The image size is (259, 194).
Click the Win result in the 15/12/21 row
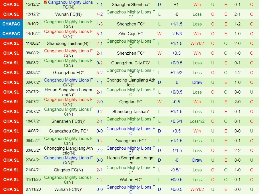pyautogui.click(x=197, y=4)
